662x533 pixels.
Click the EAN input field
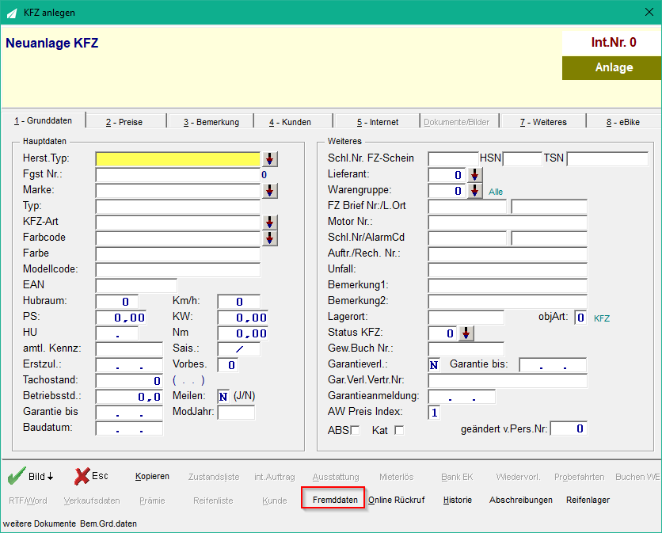coord(136,286)
